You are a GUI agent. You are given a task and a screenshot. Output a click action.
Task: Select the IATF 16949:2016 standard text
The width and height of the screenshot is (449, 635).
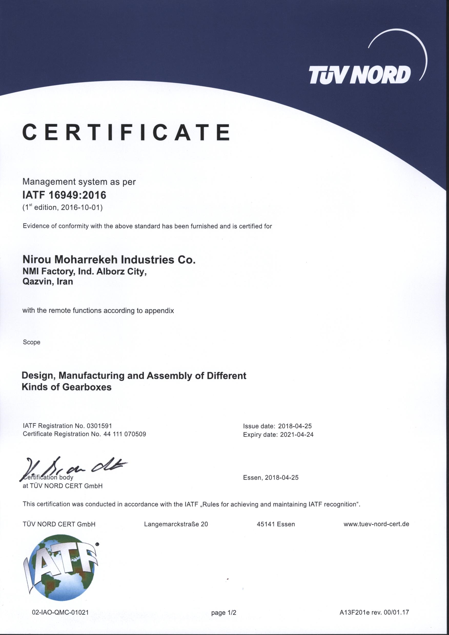(64, 195)
